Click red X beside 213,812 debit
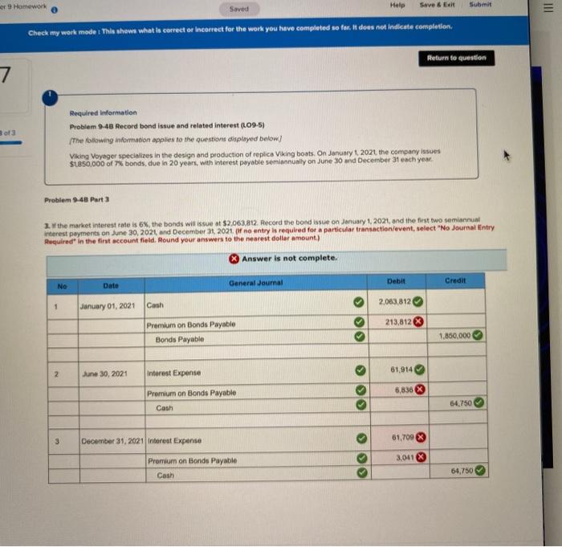Screen dimensions: 562x547 click(418, 321)
